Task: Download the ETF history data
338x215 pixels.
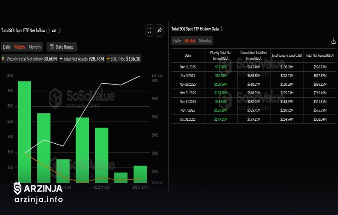Action: point(333,41)
